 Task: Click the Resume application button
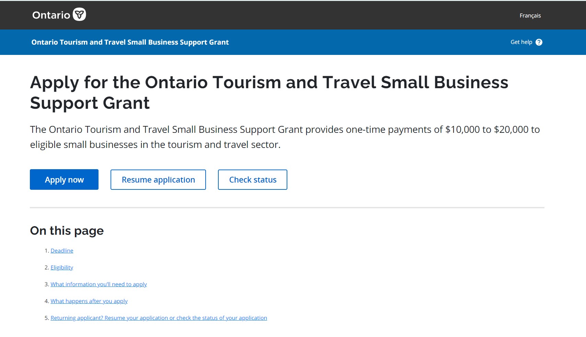tap(158, 179)
